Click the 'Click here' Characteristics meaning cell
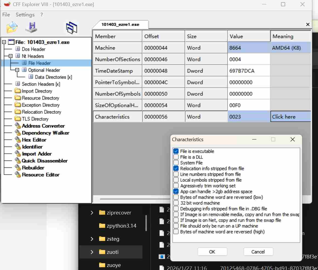The image size is (318, 270). point(290,117)
